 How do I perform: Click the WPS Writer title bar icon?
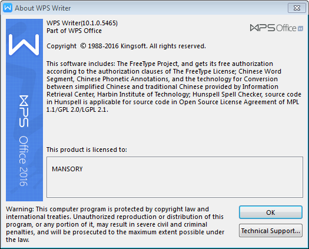coord(8,8)
